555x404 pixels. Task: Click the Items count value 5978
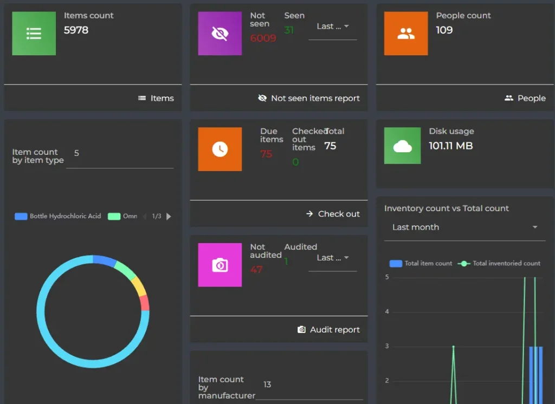pyautogui.click(x=76, y=30)
